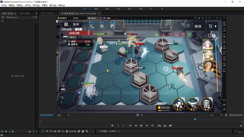Select the Hand tool
Screen dimensions: 244x137
point(83,131)
